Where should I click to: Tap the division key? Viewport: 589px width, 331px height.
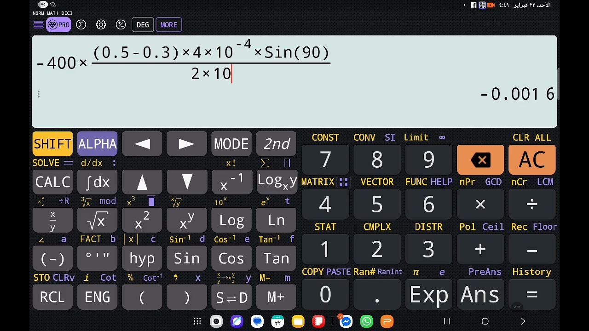click(532, 205)
